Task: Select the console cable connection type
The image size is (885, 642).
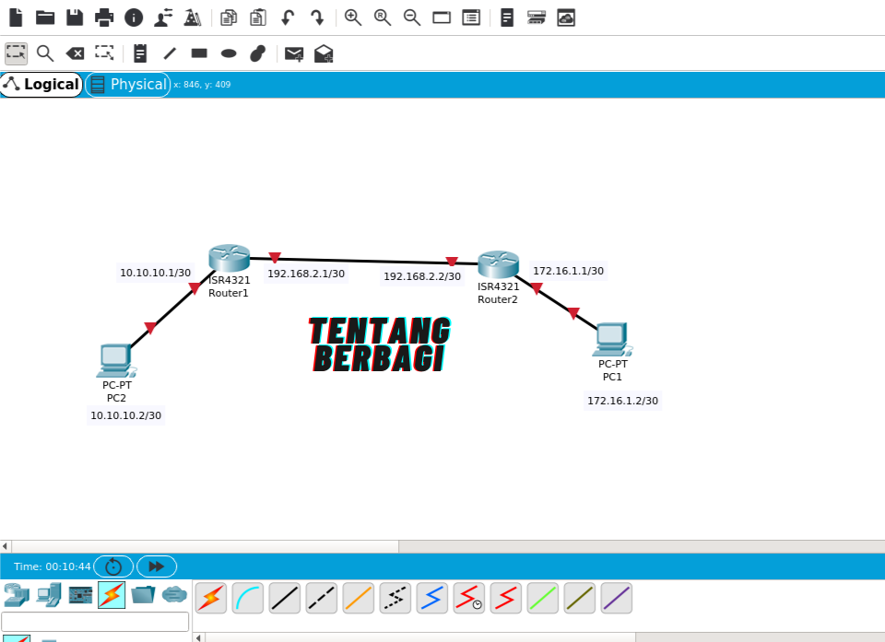Action: point(247,598)
